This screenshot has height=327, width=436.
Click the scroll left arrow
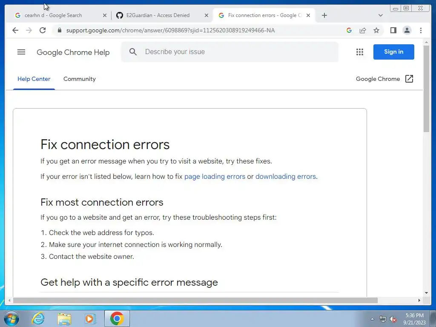coord(9,300)
